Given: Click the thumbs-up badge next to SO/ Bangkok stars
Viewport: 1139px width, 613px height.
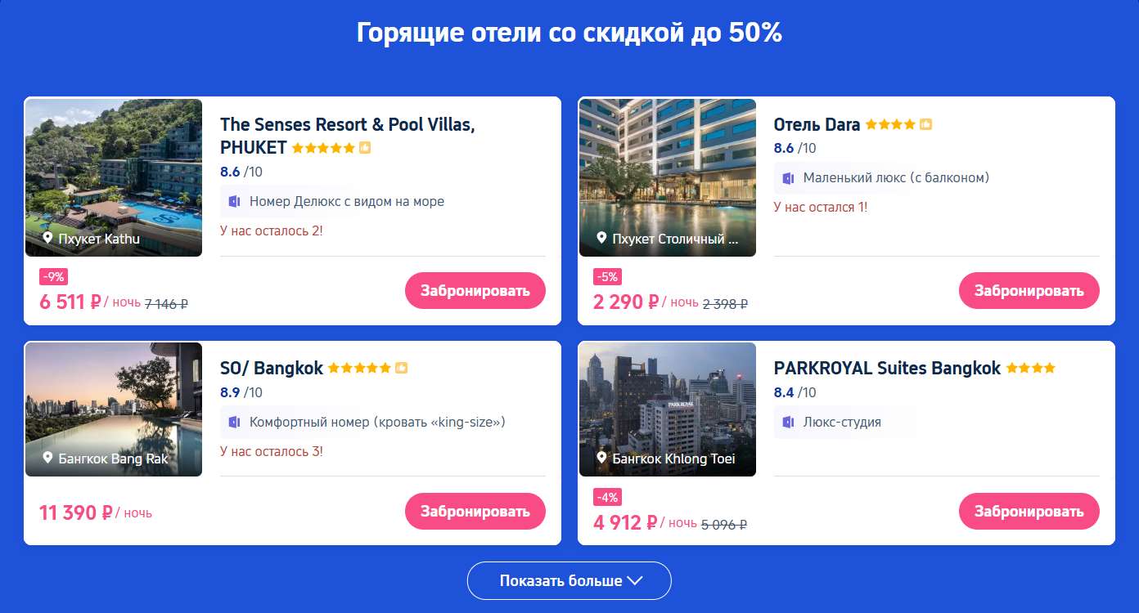Looking at the screenshot, I should click(401, 368).
